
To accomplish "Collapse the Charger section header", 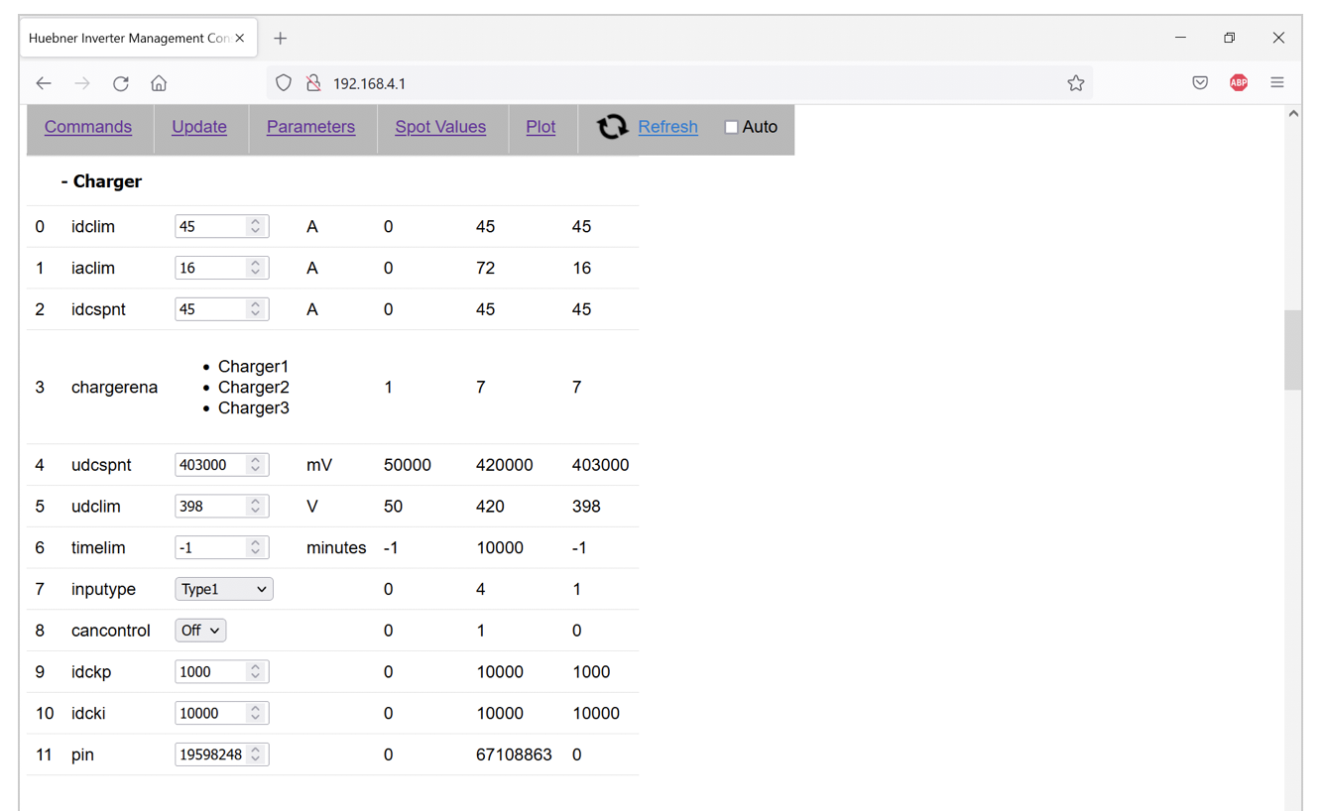I will [x=101, y=181].
